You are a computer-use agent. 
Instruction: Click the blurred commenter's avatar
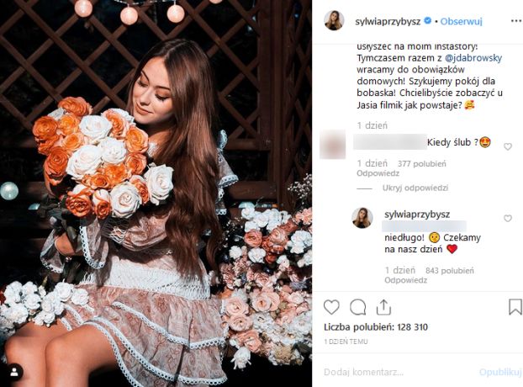coord(333,142)
